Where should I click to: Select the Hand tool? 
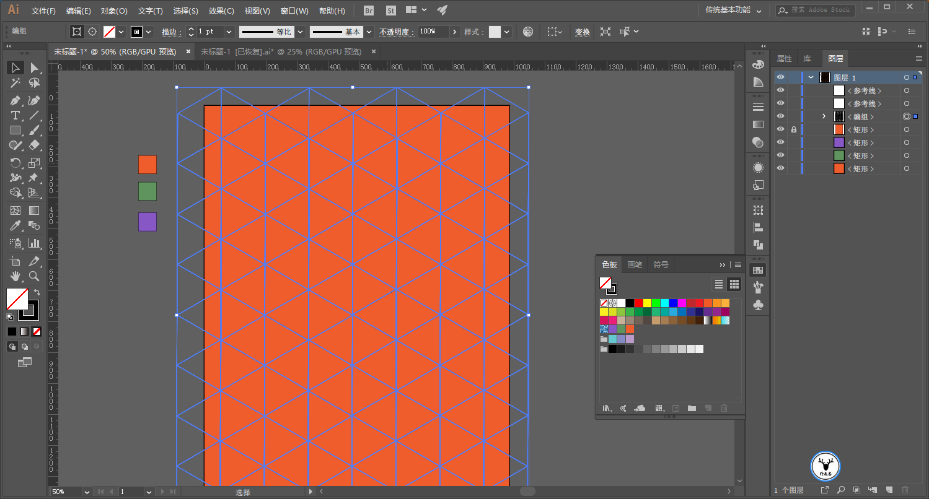point(15,276)
